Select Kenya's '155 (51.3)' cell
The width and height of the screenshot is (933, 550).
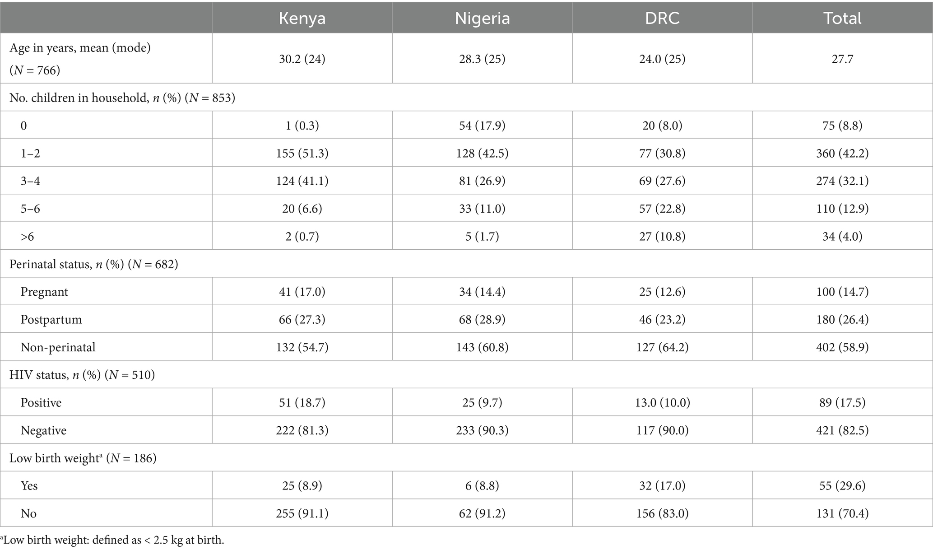coord(302,154)
